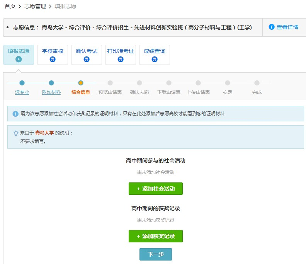Return to the 附加材料 step
Viewport: 306px width, 264px height.
click(51, 92)
